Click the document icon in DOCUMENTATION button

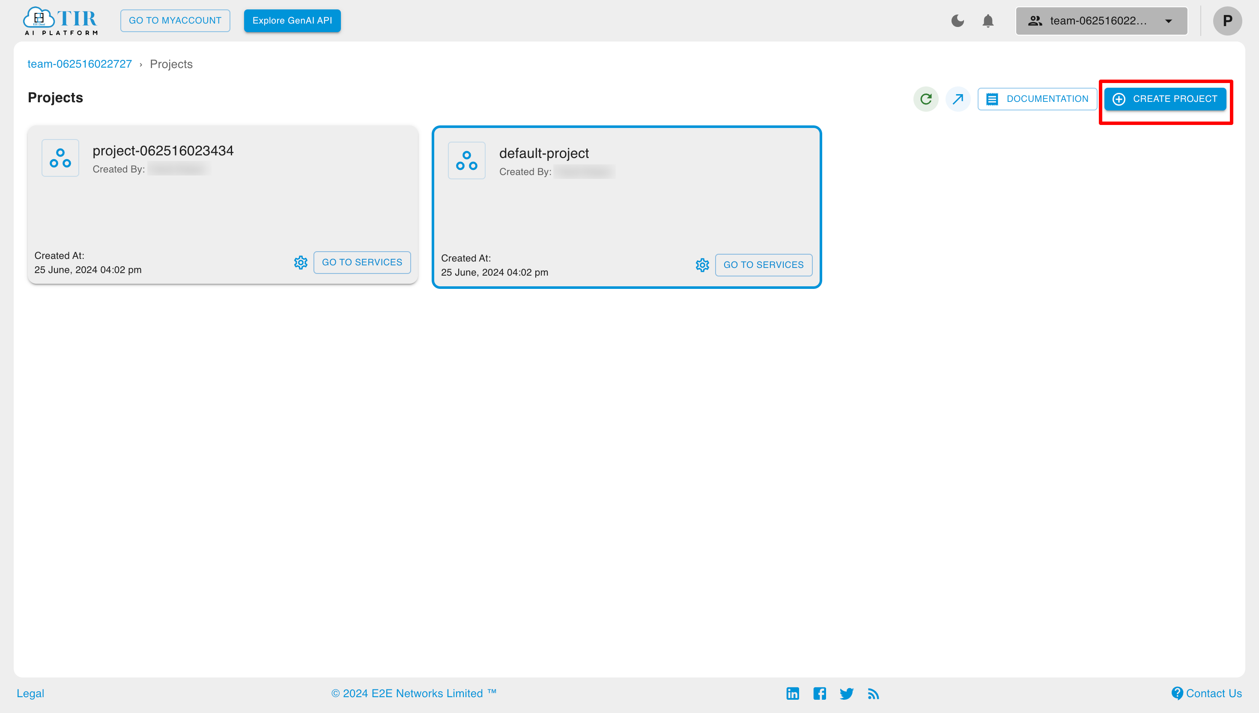click(x=992, y=99)
